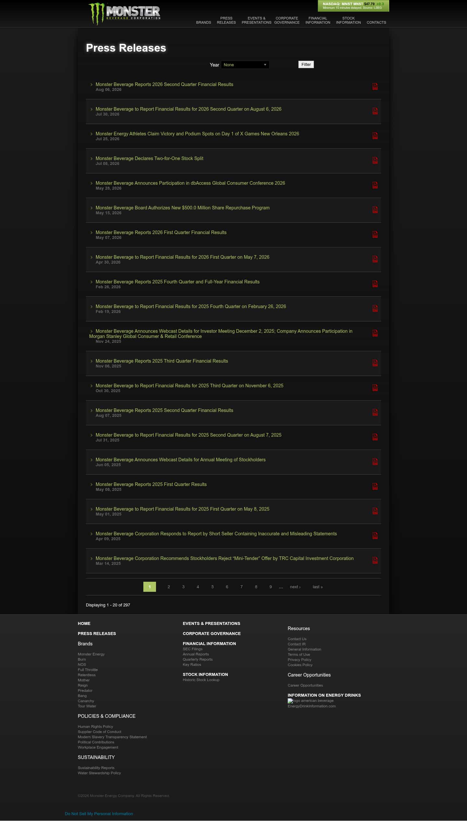Viewport: 467px width, 821px height.
Task: Open PDF icon for 2026 Second Quarter Financial Results
Action: (375, 86)
